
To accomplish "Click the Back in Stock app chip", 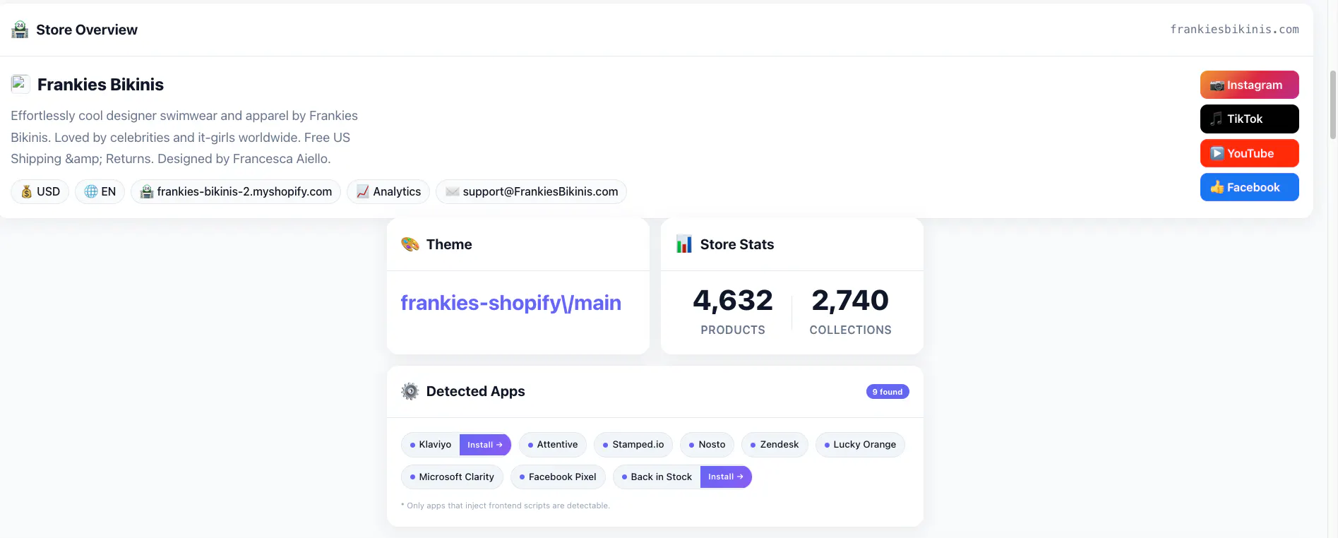I will coord(657,477).
